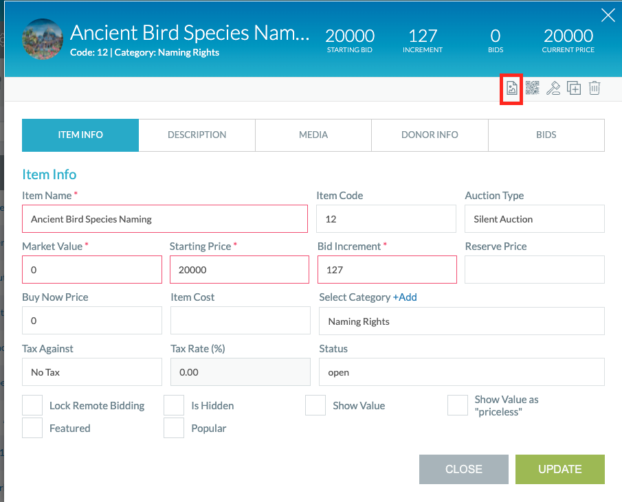Image resolution: width=622 pixels, height=502 pixels.
Task: Toggle the Is Hidden checkbox
Action: pos(174,405)
